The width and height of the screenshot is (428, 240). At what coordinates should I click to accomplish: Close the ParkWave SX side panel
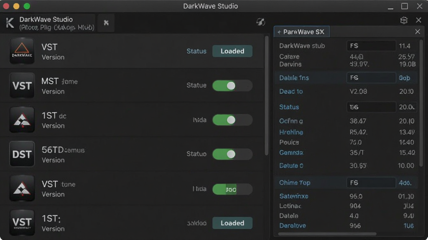(418, 32)
